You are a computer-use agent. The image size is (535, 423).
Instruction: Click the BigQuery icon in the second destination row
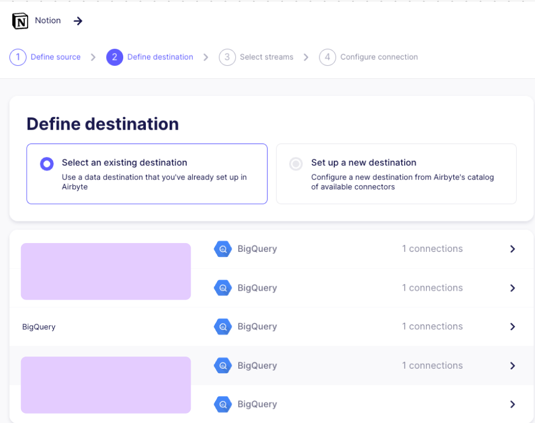(223, 288)
